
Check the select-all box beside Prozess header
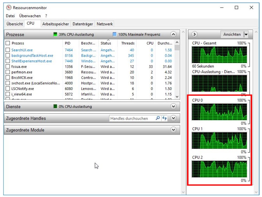point(8,43)
